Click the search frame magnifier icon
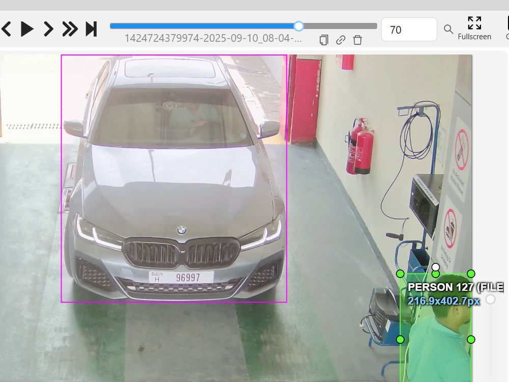This screenshot has height=382, width=509. click(x=448, y=30)
